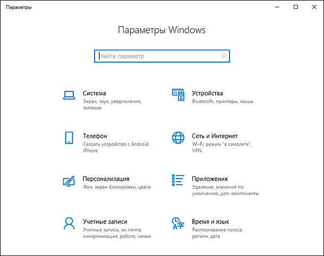Click the Система laptop icon
This screenshot has height=256, width=324.
point(69,95)
